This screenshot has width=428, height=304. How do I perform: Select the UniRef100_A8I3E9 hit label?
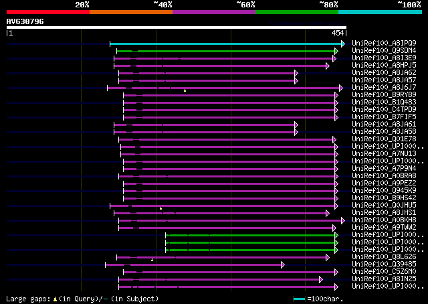pos(384,58)
